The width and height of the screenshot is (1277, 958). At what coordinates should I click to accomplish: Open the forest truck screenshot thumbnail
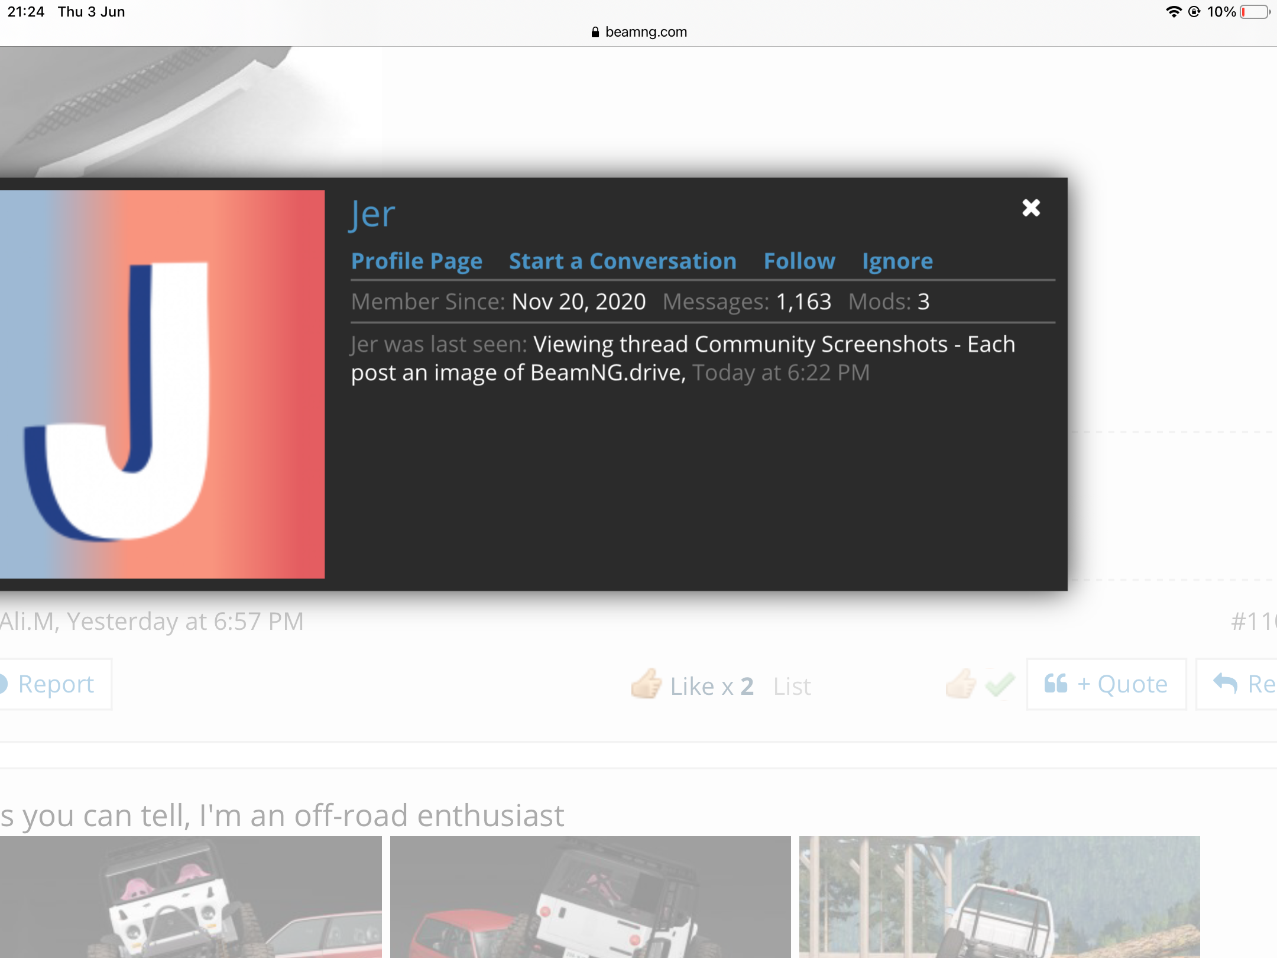click(999, 897)
